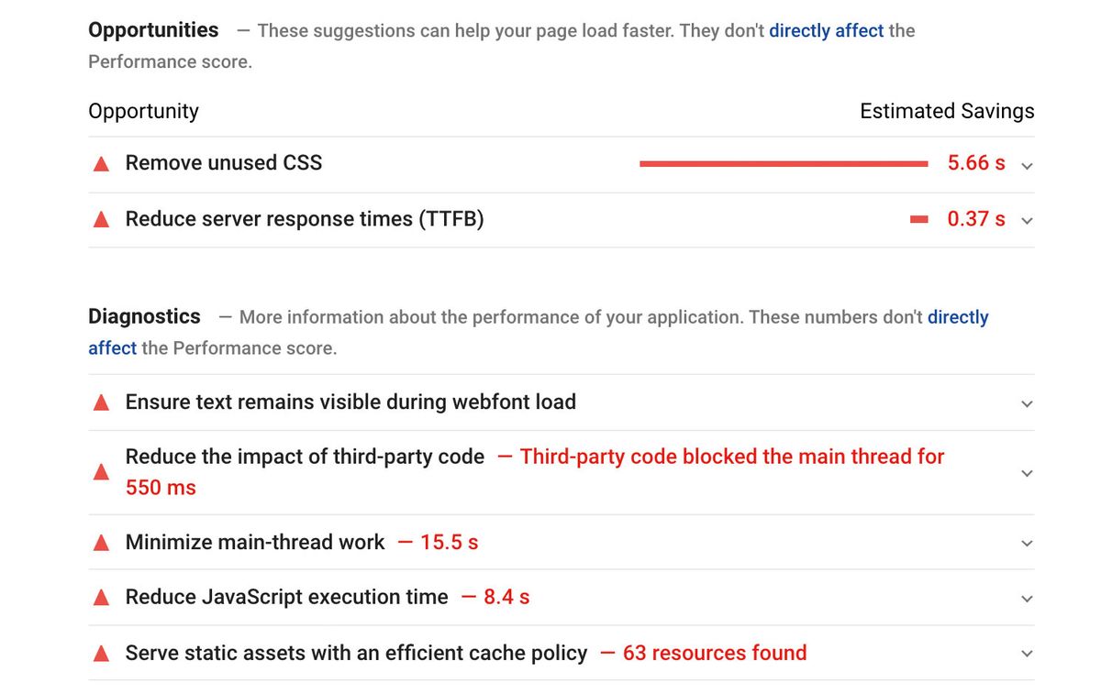Screen dimensions: 1101x694
Task: Expand the Reduce server response times row
Action: (1026, 220)
